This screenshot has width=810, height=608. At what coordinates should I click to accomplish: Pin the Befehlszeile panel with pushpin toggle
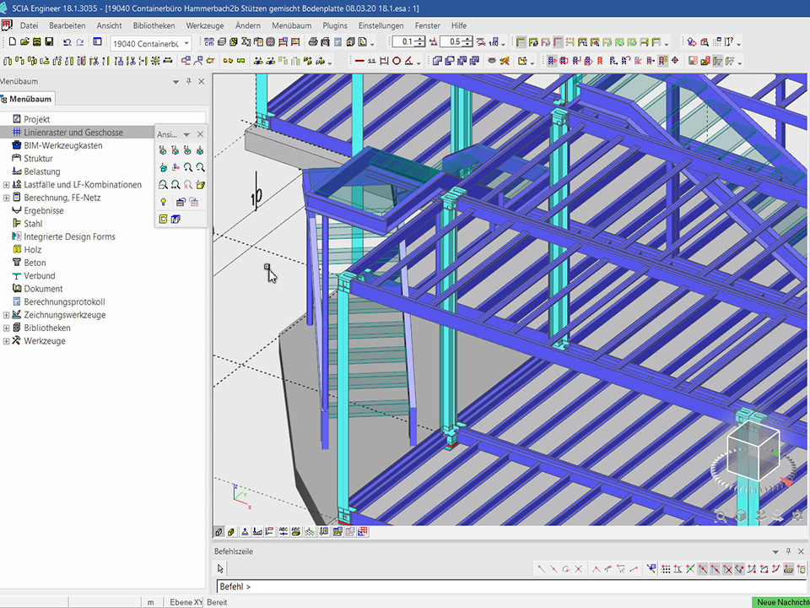tap(788, 551)
